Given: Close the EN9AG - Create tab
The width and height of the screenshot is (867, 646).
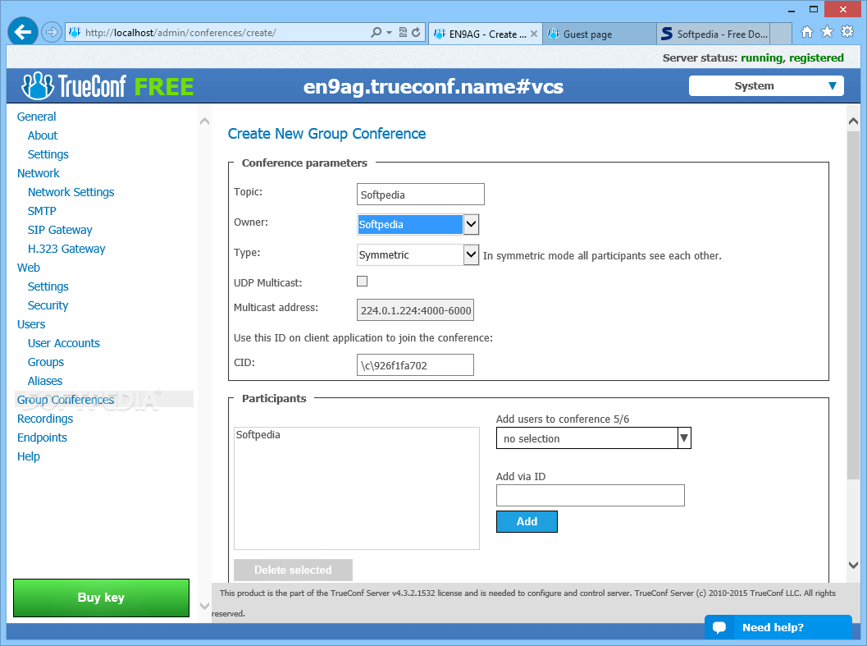Looking at the screenshot, I should pos(534,34).
